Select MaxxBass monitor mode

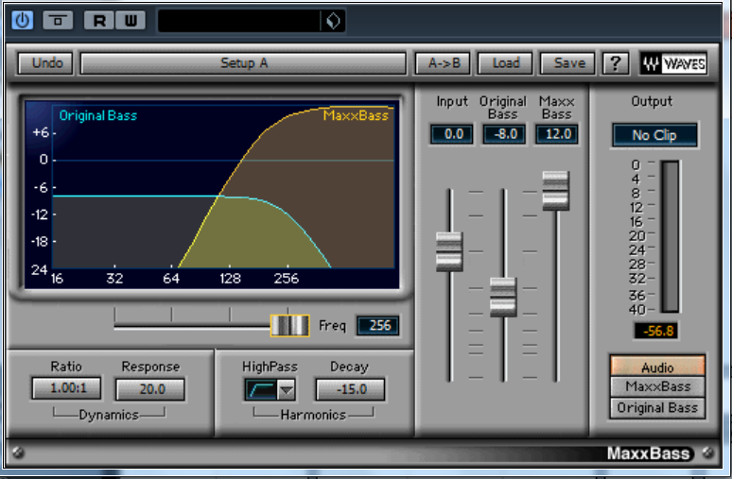tap(657, 386)
